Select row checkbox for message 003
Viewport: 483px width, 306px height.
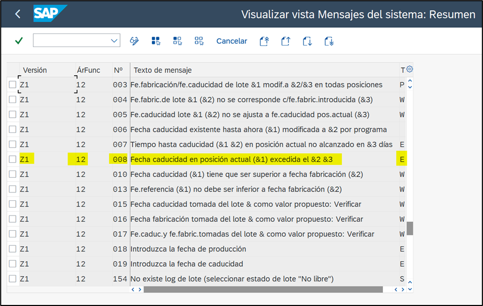pos(13,85)
